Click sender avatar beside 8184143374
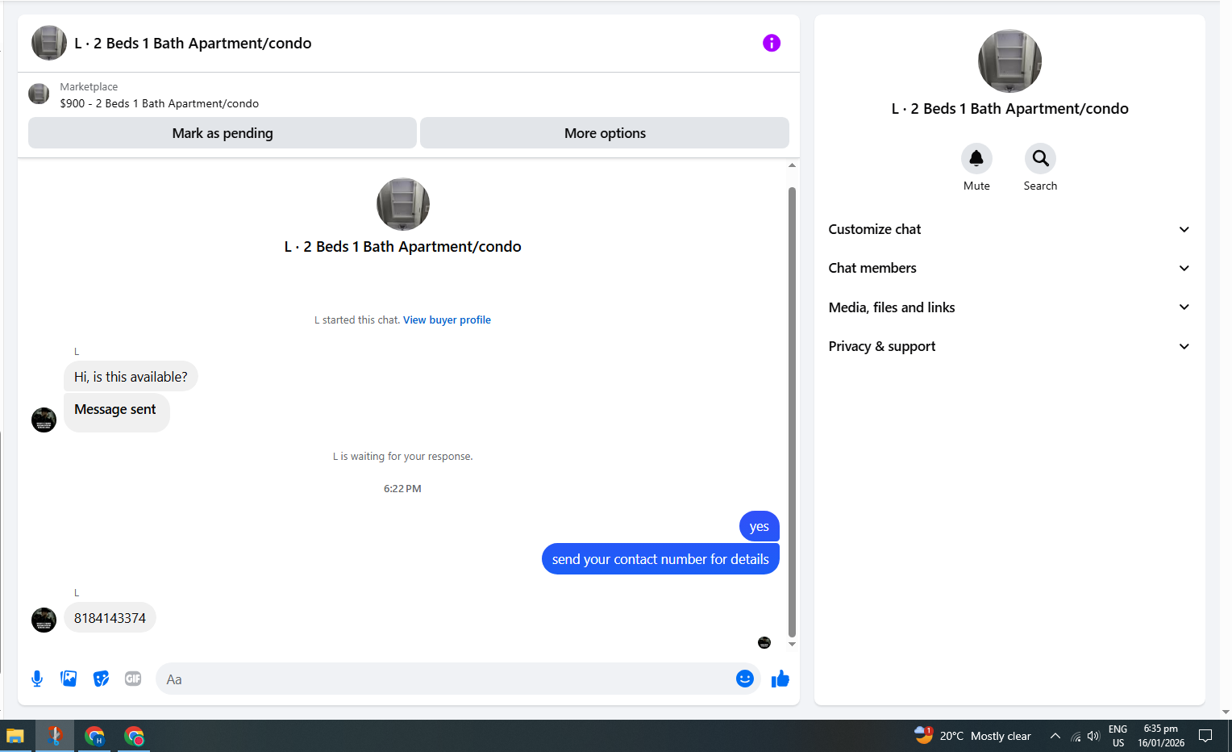 pos(44,620)
